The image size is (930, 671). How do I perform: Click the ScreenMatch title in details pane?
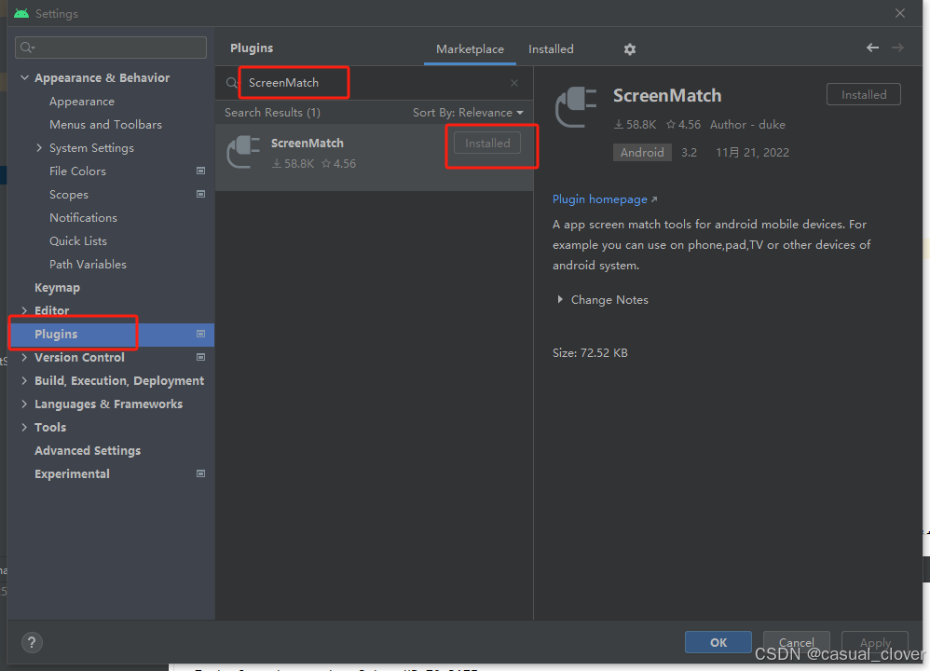[x=666, y=95]
